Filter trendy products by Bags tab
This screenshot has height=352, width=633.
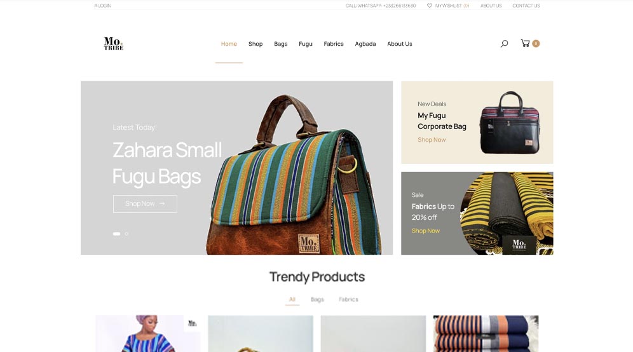point(317,299)
